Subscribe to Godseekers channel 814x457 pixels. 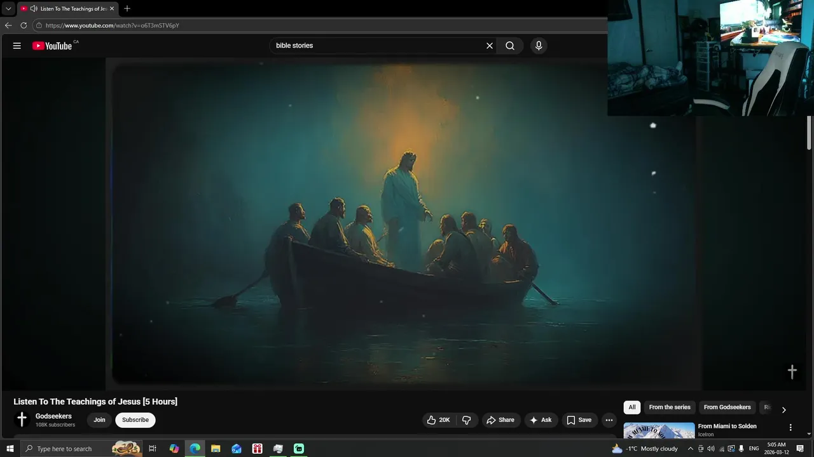point(135,420)
